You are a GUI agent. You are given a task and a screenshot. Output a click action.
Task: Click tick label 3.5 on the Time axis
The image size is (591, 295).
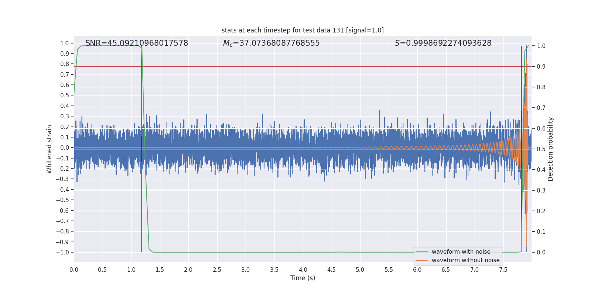coord(274,270)
